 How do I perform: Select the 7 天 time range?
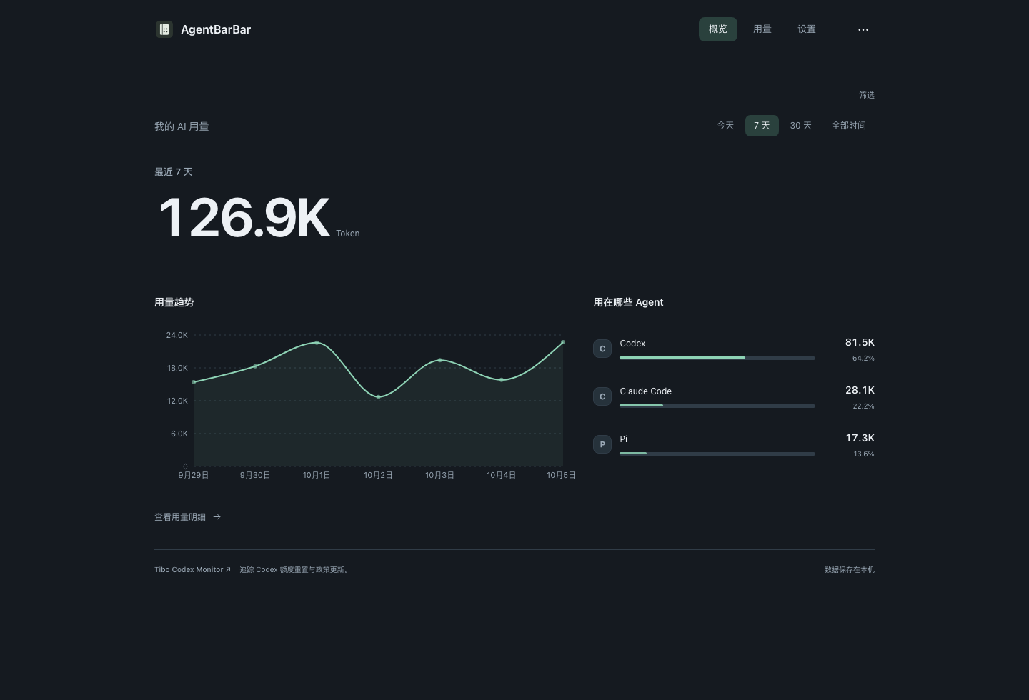762,126
